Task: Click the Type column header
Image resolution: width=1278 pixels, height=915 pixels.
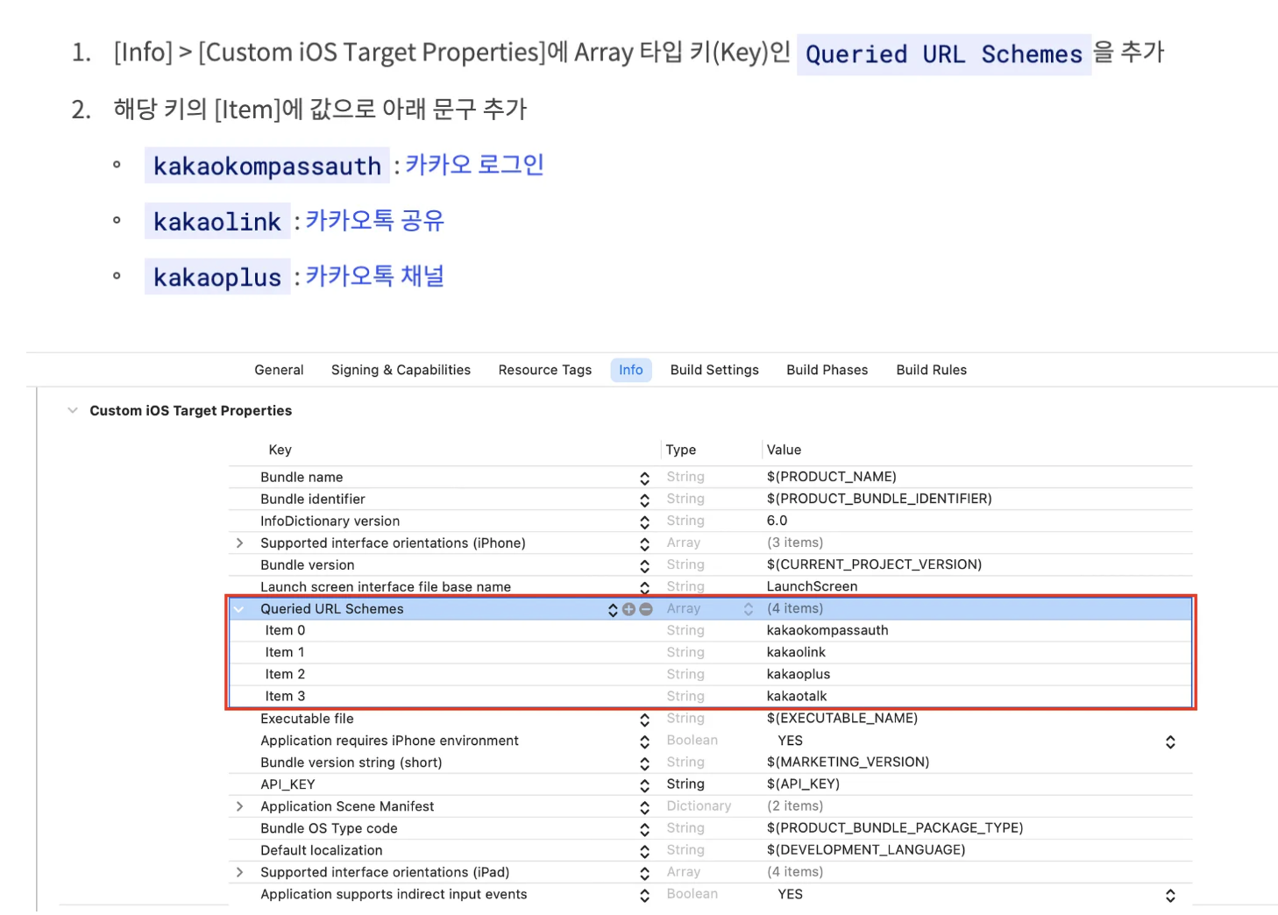Action: [x=681, y=450]
